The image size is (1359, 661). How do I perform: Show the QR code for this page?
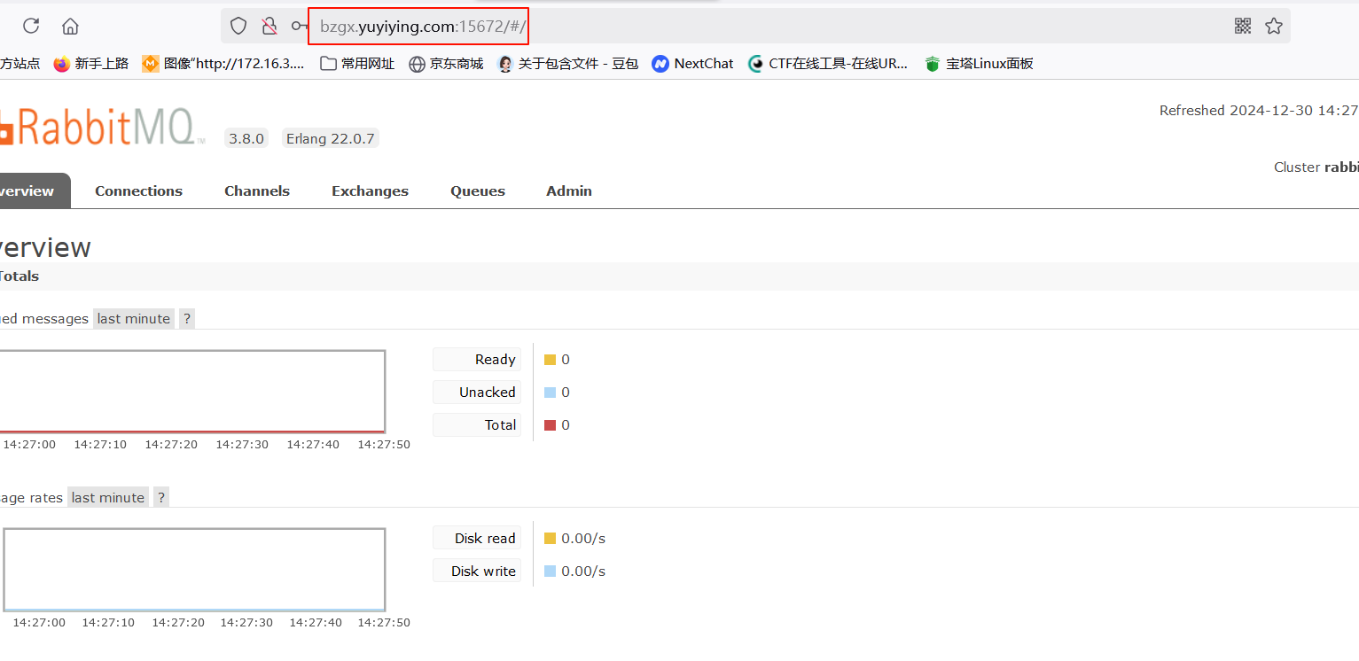pos(1243,26)
